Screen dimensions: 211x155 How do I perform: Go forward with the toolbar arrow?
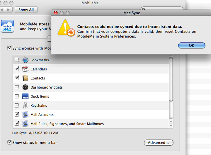pos(8,10)
